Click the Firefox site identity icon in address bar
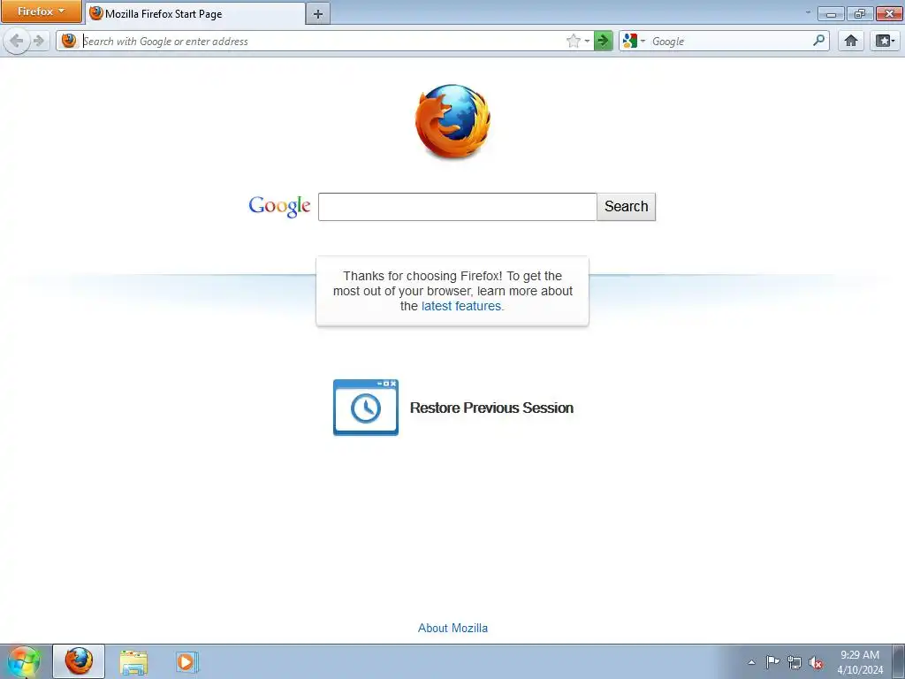Viewport: 905px width, 679px height. (69, 41)
